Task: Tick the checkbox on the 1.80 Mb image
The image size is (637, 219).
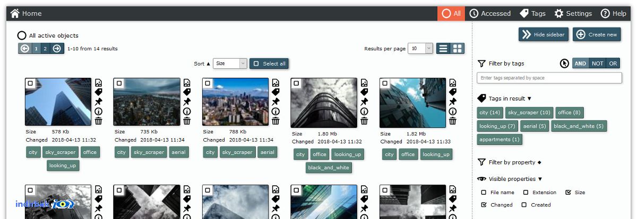Action: pyautogui.click(x=296, y=83)
